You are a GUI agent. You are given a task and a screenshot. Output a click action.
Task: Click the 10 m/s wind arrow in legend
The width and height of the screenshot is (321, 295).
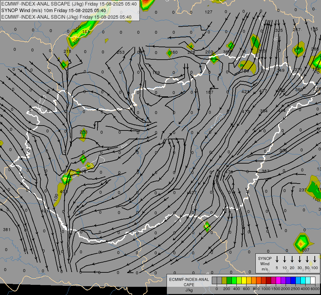[285, 259]
